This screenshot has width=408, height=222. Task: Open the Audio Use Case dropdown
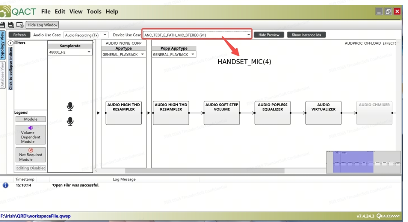tap(86, 35)
